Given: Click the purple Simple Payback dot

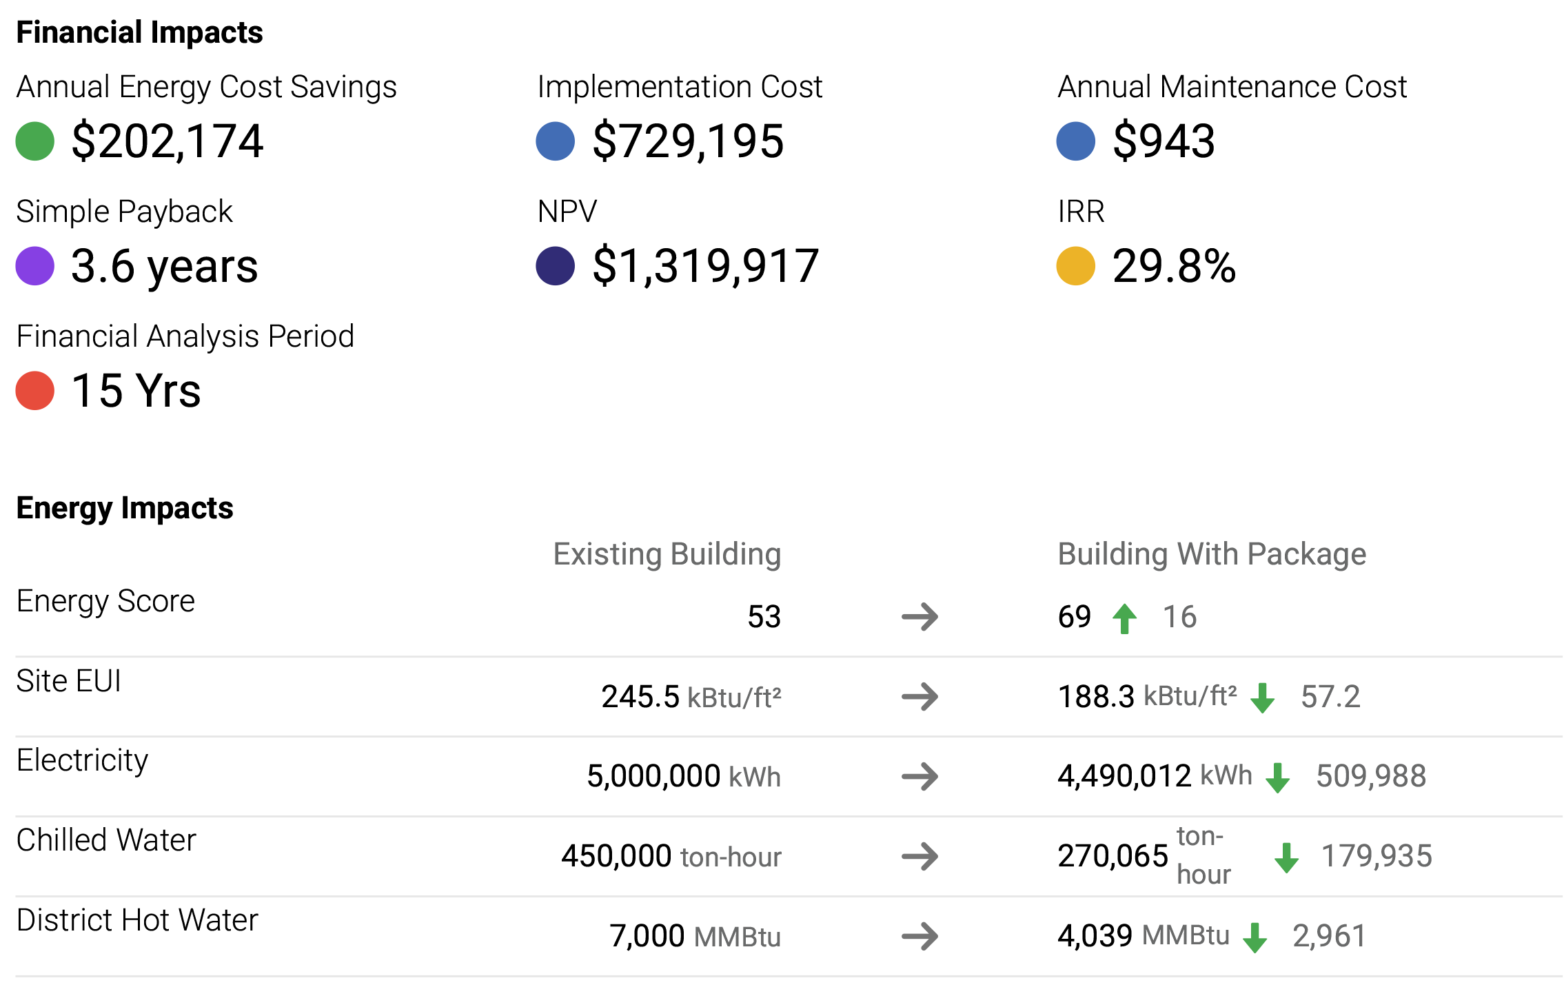Looking at the screenshot, I should pyautogui.click(x=35, y=266).
